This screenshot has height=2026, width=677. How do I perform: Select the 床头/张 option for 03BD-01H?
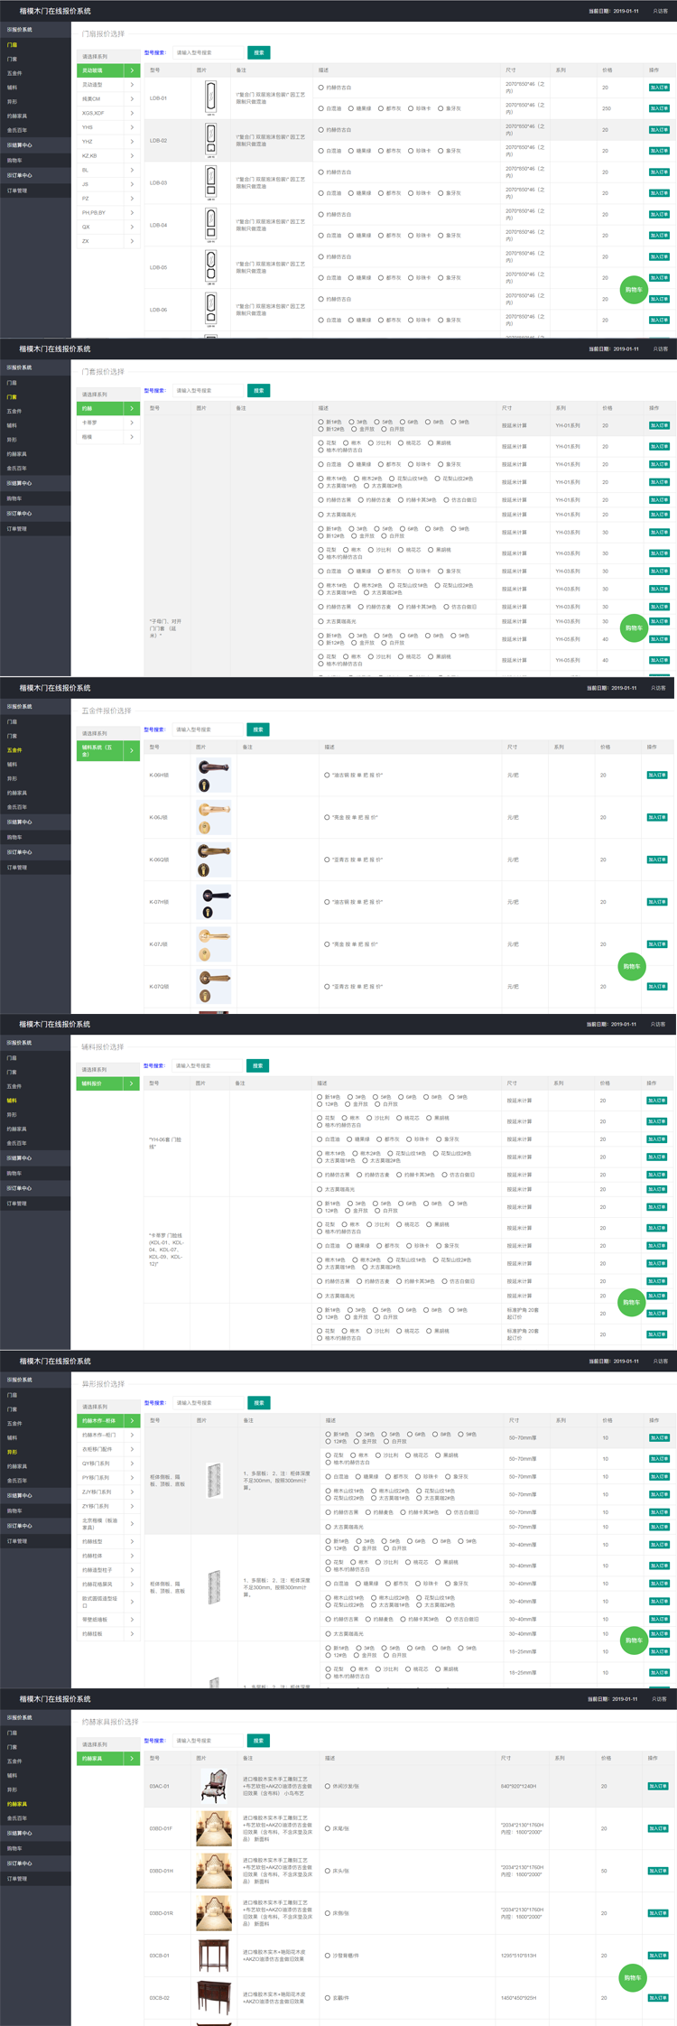328,1871
